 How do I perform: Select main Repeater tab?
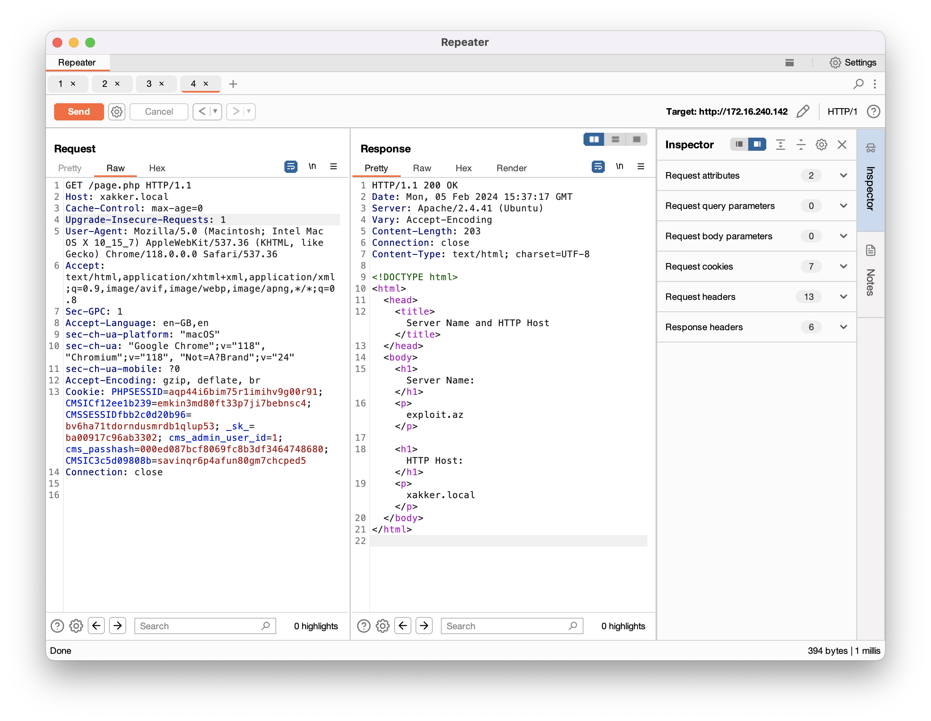tap(77, 63)
